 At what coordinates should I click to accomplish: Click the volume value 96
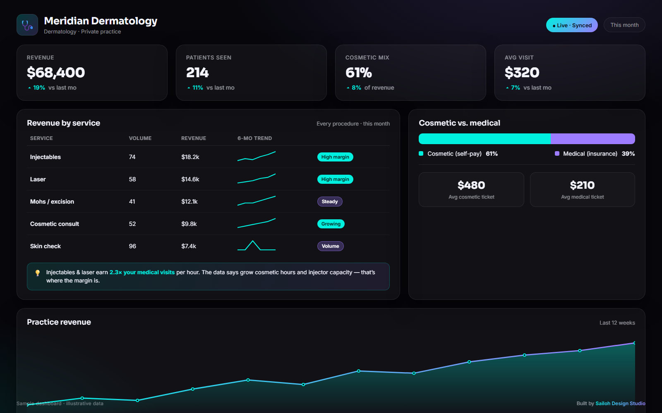pyautogui.click(x=132, y=246)
